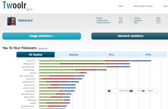This screenshot has height=109, width=168.
Task: Click green reply bar for @zelaurent
Action: tap(72, 61)
